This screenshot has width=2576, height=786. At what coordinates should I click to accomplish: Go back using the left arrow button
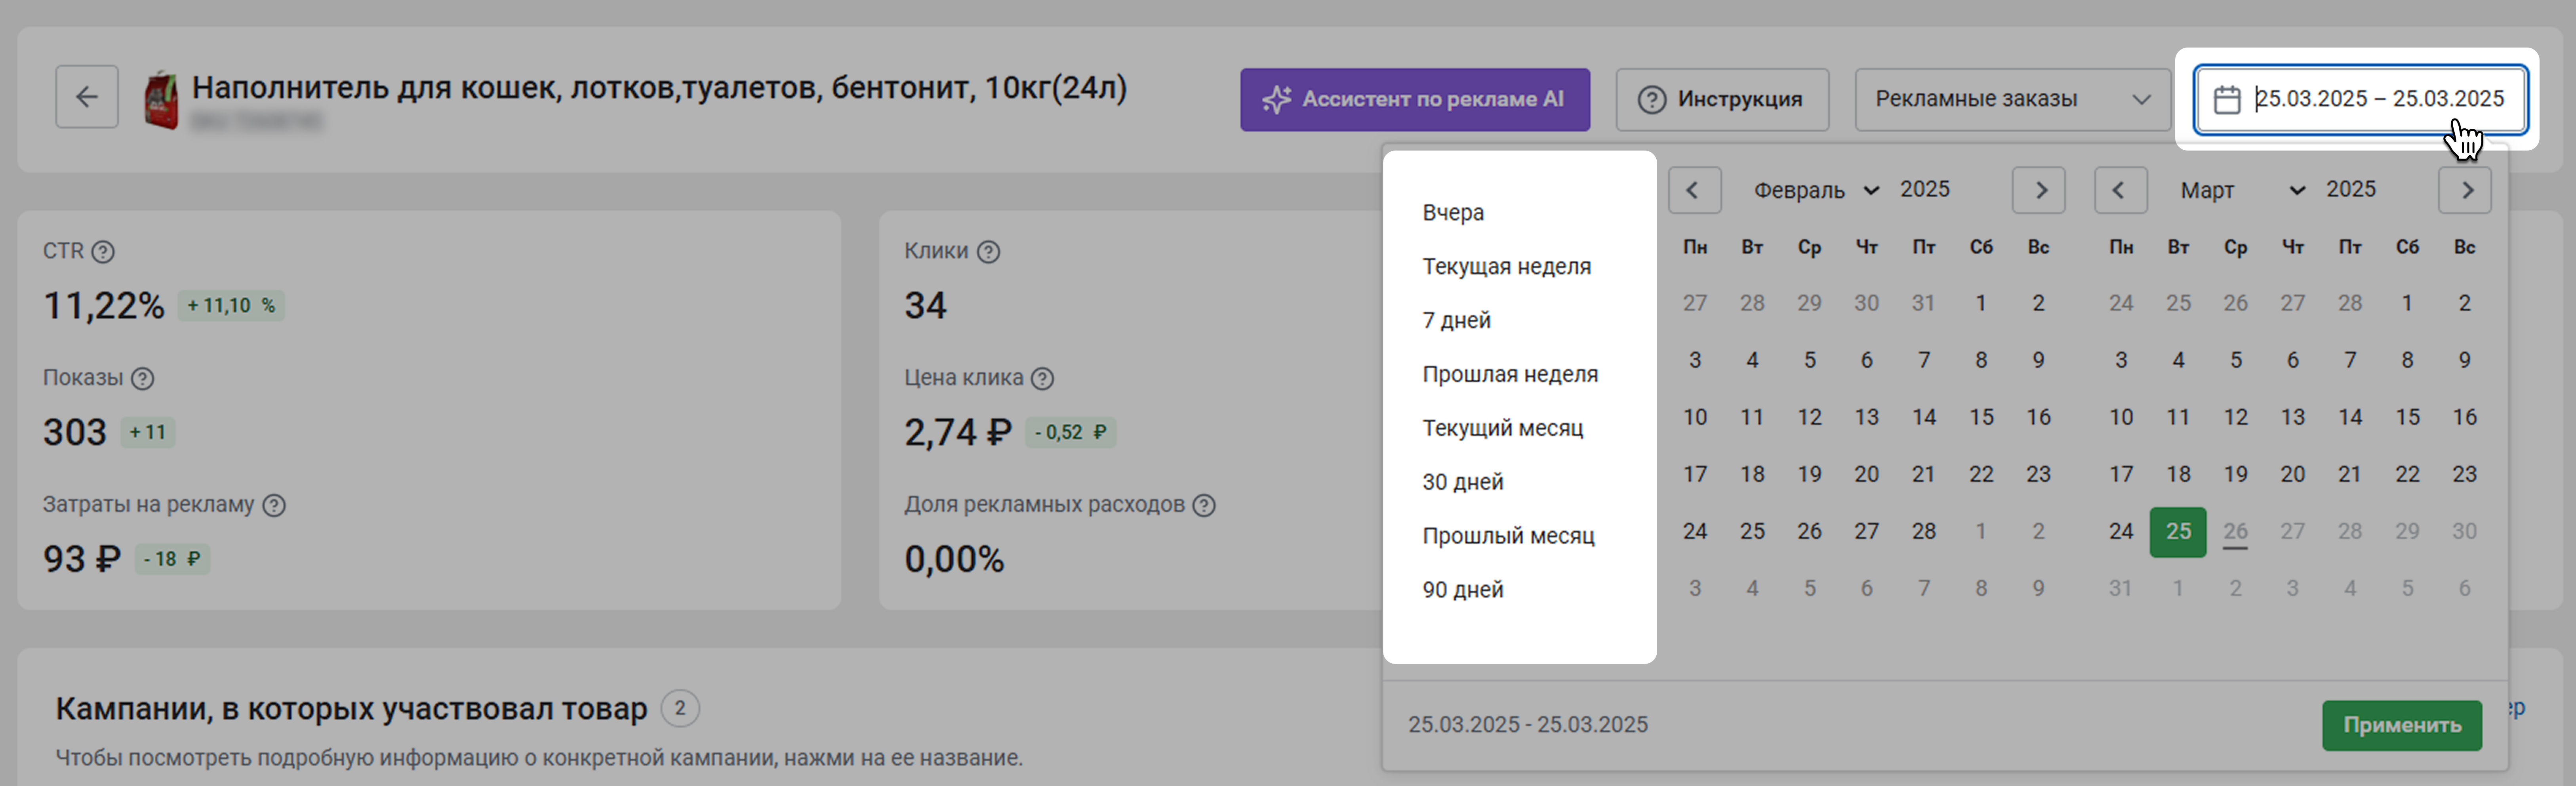point(87,97)
